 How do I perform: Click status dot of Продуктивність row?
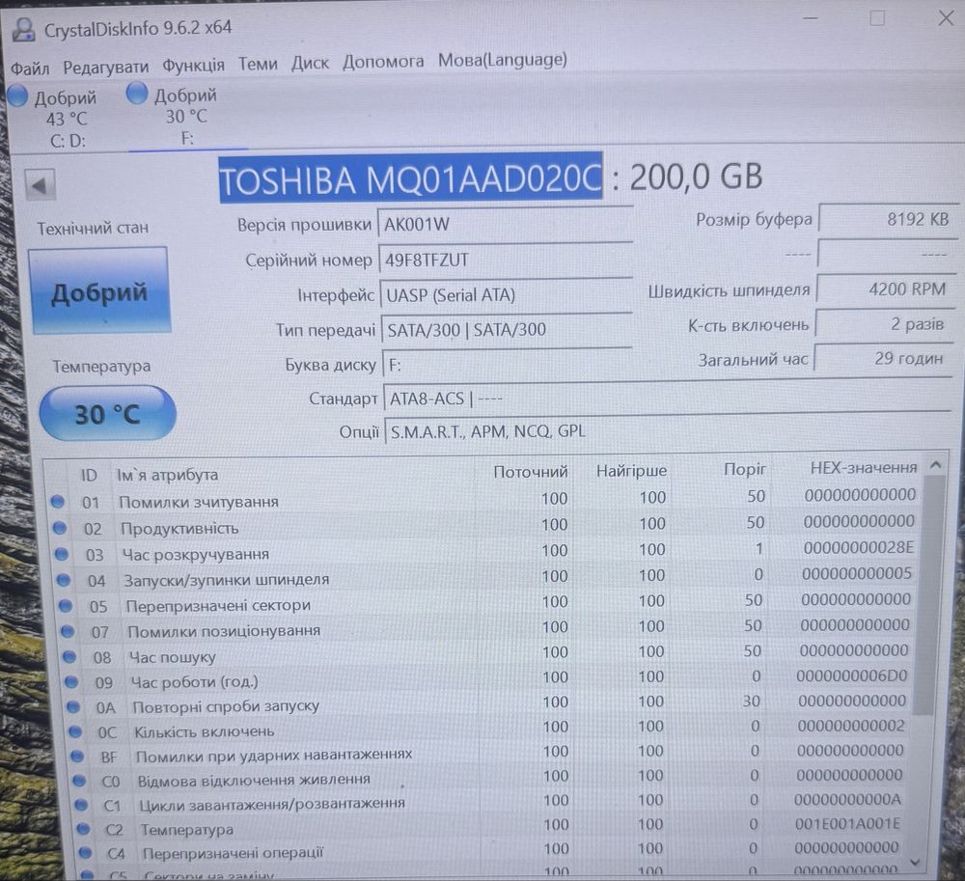(59, 528)
